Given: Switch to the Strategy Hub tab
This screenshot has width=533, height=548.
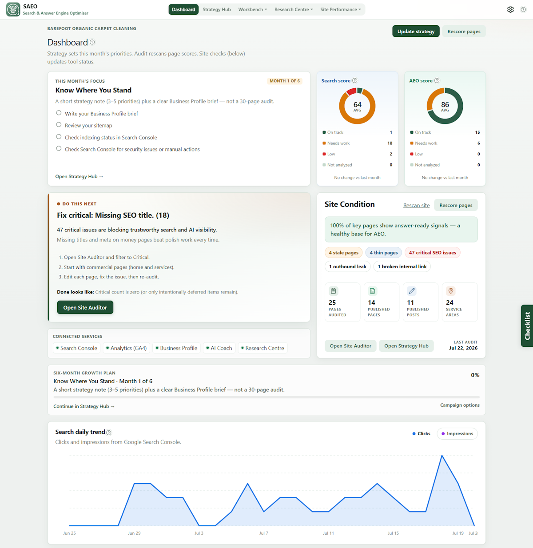Looking at the screenshot, I should pyautogui.click(x=217, y=9).
